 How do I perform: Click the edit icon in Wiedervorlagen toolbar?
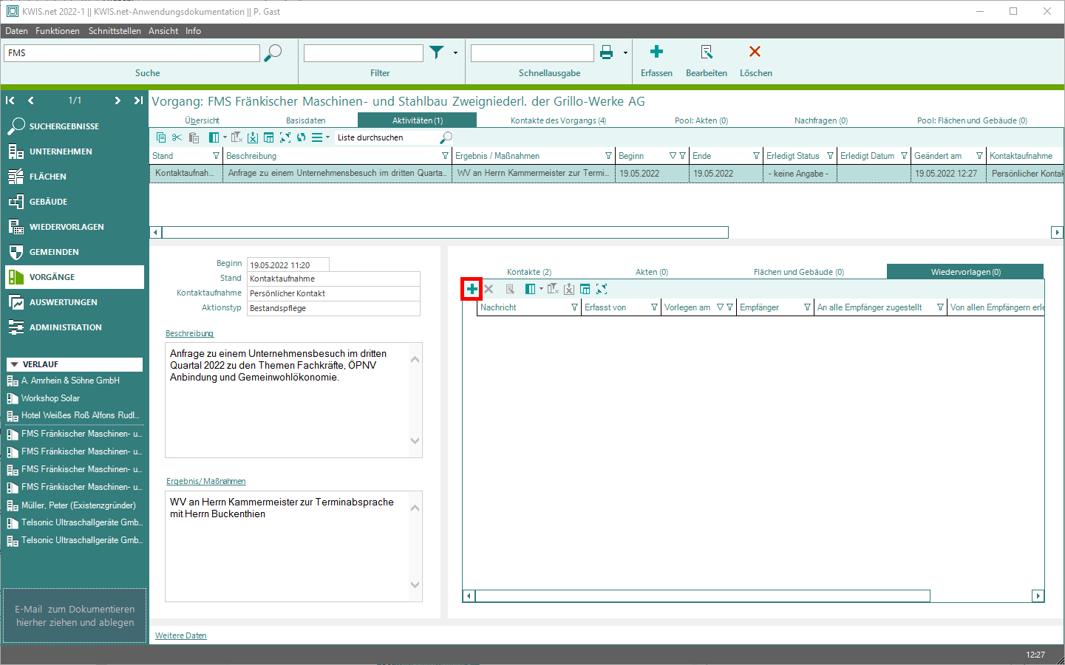tap(510, 289)
